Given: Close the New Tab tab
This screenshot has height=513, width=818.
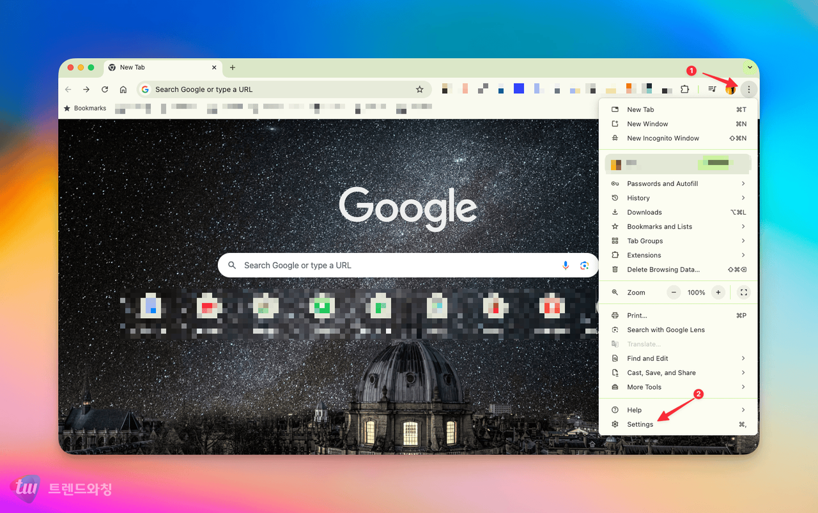Looking at the screenshot, I should [x=214, y=67].
